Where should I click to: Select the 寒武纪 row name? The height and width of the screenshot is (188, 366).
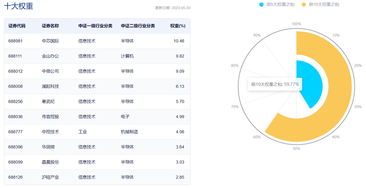(48, 101)
